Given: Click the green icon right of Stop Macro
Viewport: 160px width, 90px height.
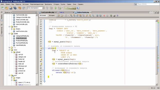Looking at the screenshot, I should coord(111,15).
